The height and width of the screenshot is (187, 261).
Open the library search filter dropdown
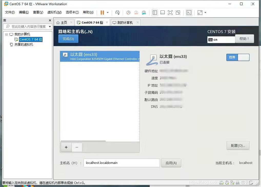tap(50, 26)
